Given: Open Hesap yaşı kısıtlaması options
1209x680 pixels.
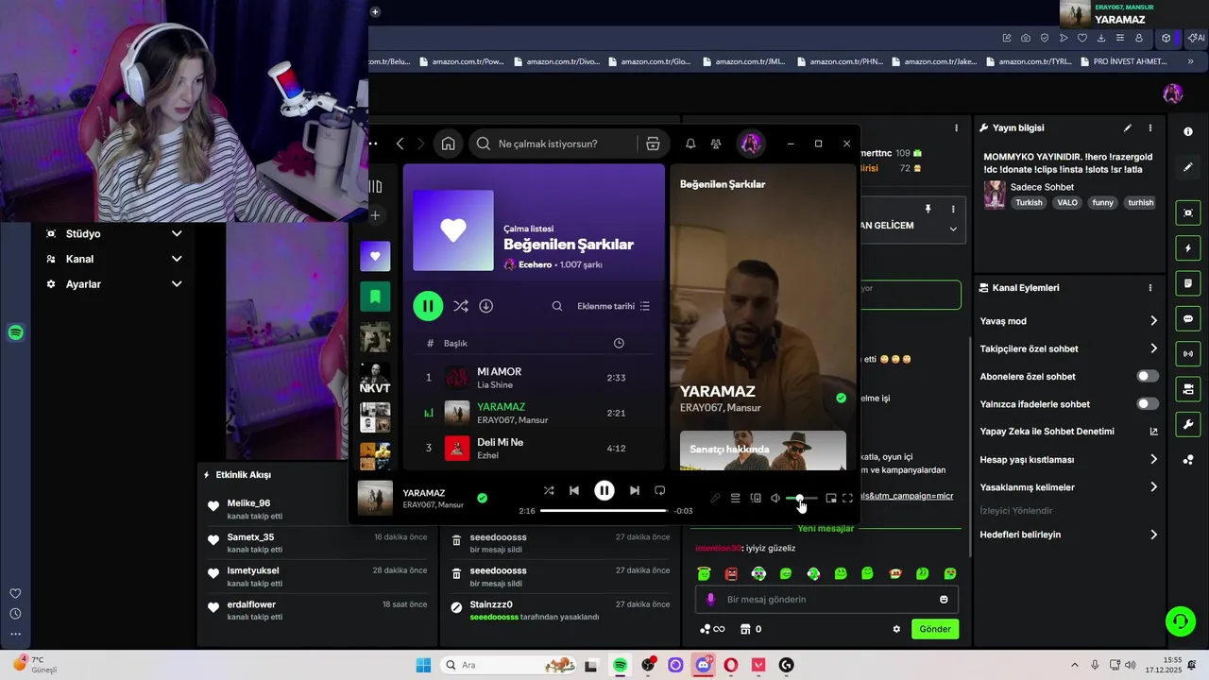Looking at the screenshot, I should tap(1068, 460).
